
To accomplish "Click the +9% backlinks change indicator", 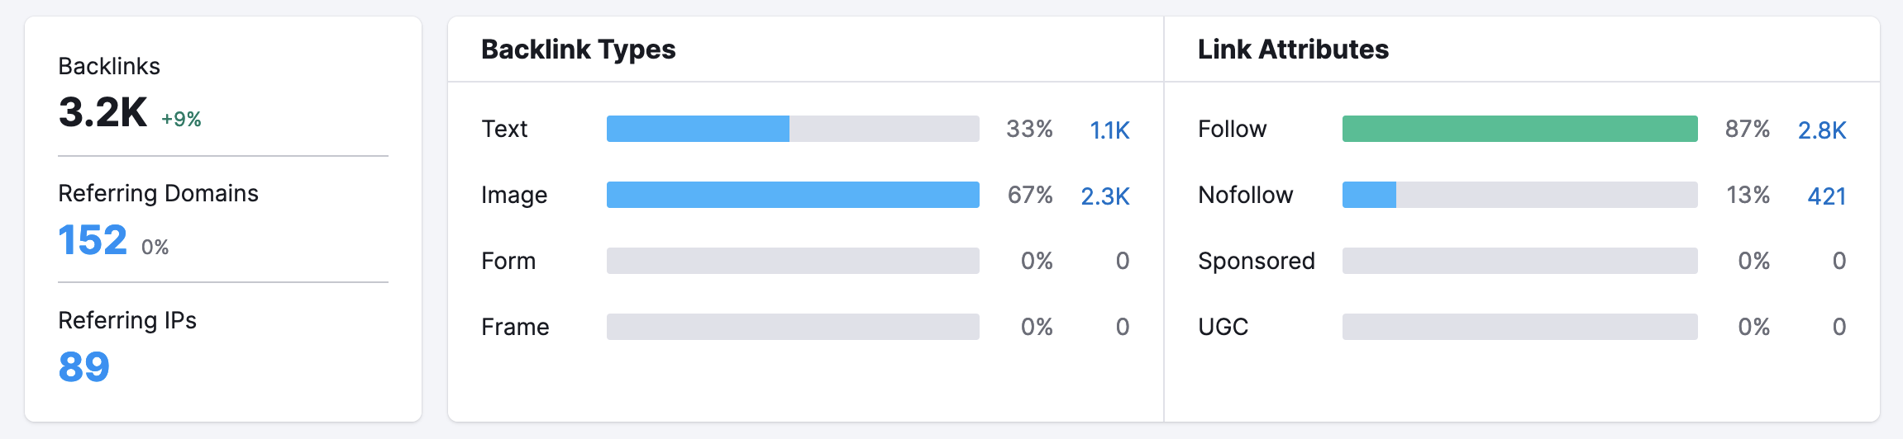I will [x=181, y=120].
